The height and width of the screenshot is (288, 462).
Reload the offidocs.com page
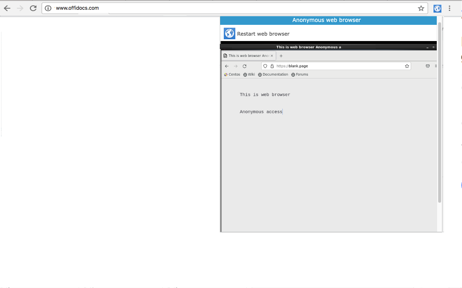(33, 8)
